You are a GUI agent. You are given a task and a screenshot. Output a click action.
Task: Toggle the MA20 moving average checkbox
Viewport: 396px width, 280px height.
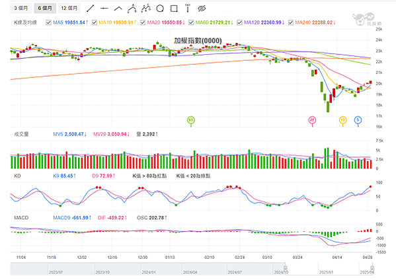click(143, 22)
